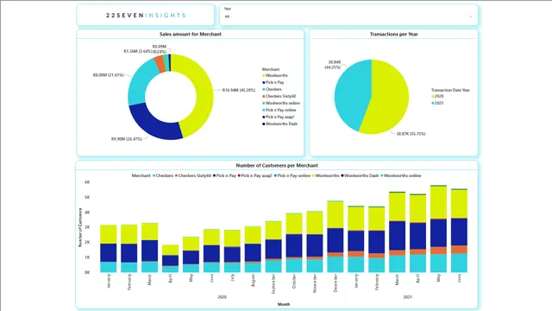
Task: Select Checkers Sixty60 in the donut chart legend
Action: point(279,96)
